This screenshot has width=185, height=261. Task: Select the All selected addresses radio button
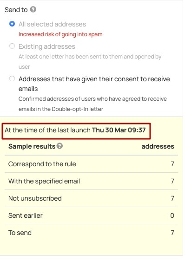(x=12, y=24)
